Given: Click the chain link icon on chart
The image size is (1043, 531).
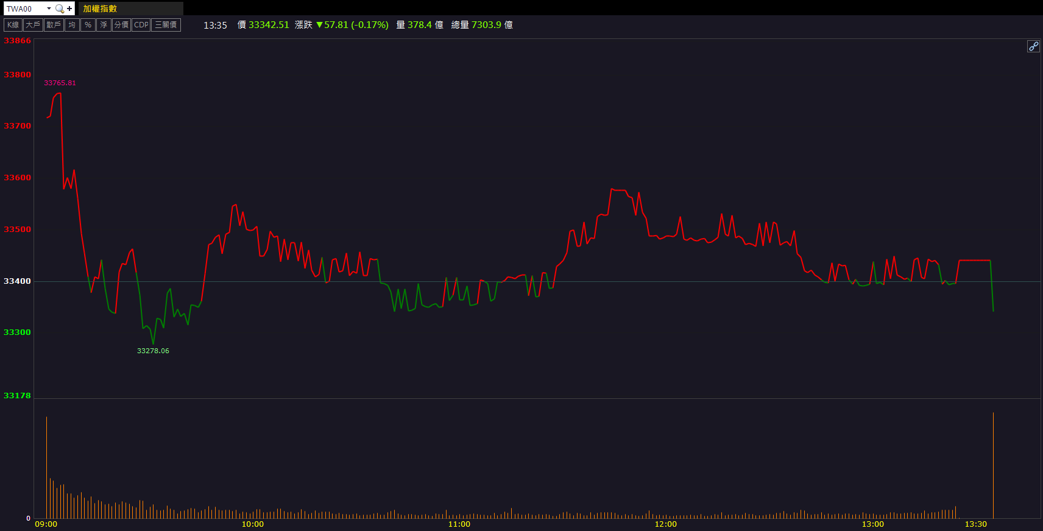Looking at the screenshot, I should (1033, 46).
